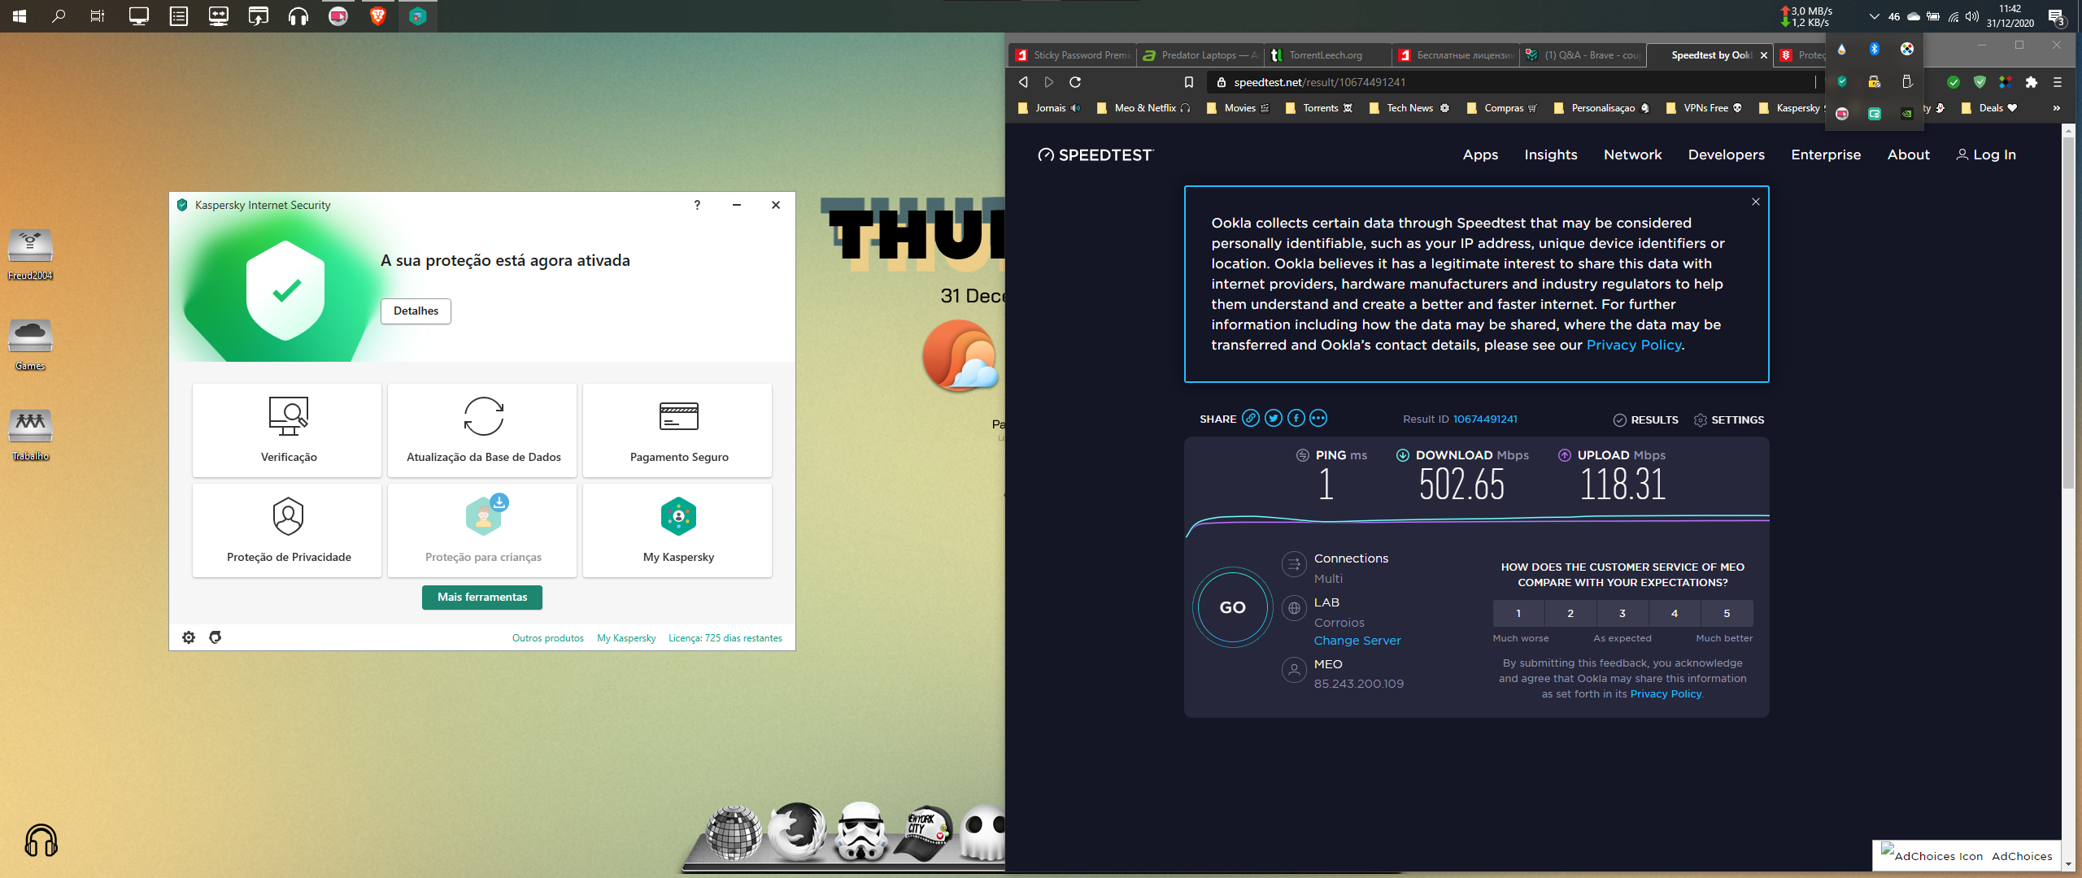Screen dimensions: 2082x878
Task: Open Atualização da Base de Dados
Action: coord(483,430)
